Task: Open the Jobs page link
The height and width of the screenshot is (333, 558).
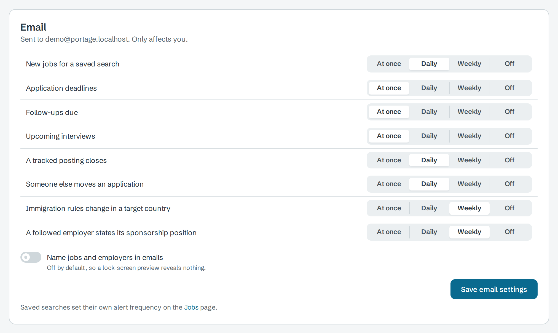Action: 191,307
